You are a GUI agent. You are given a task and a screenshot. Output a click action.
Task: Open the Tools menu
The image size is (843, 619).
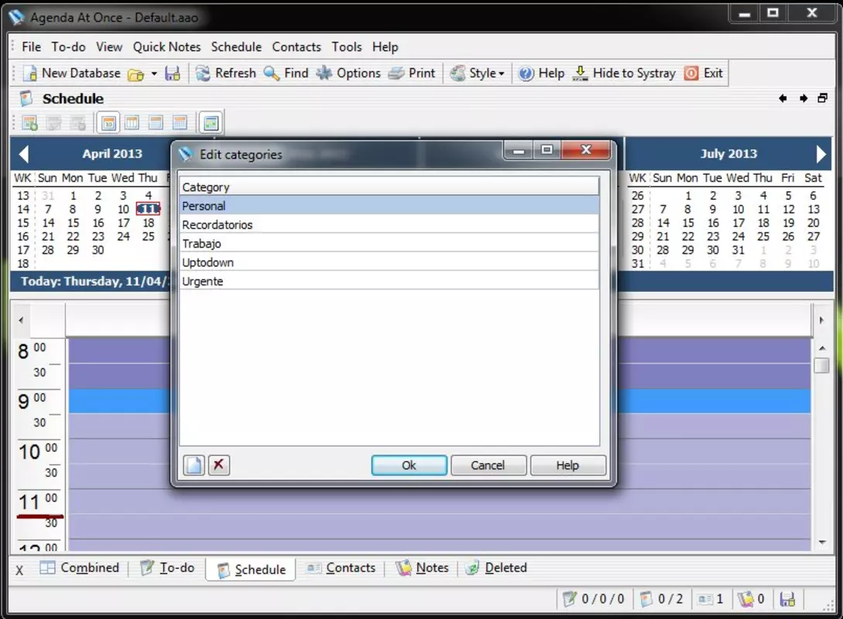point(347,46)
